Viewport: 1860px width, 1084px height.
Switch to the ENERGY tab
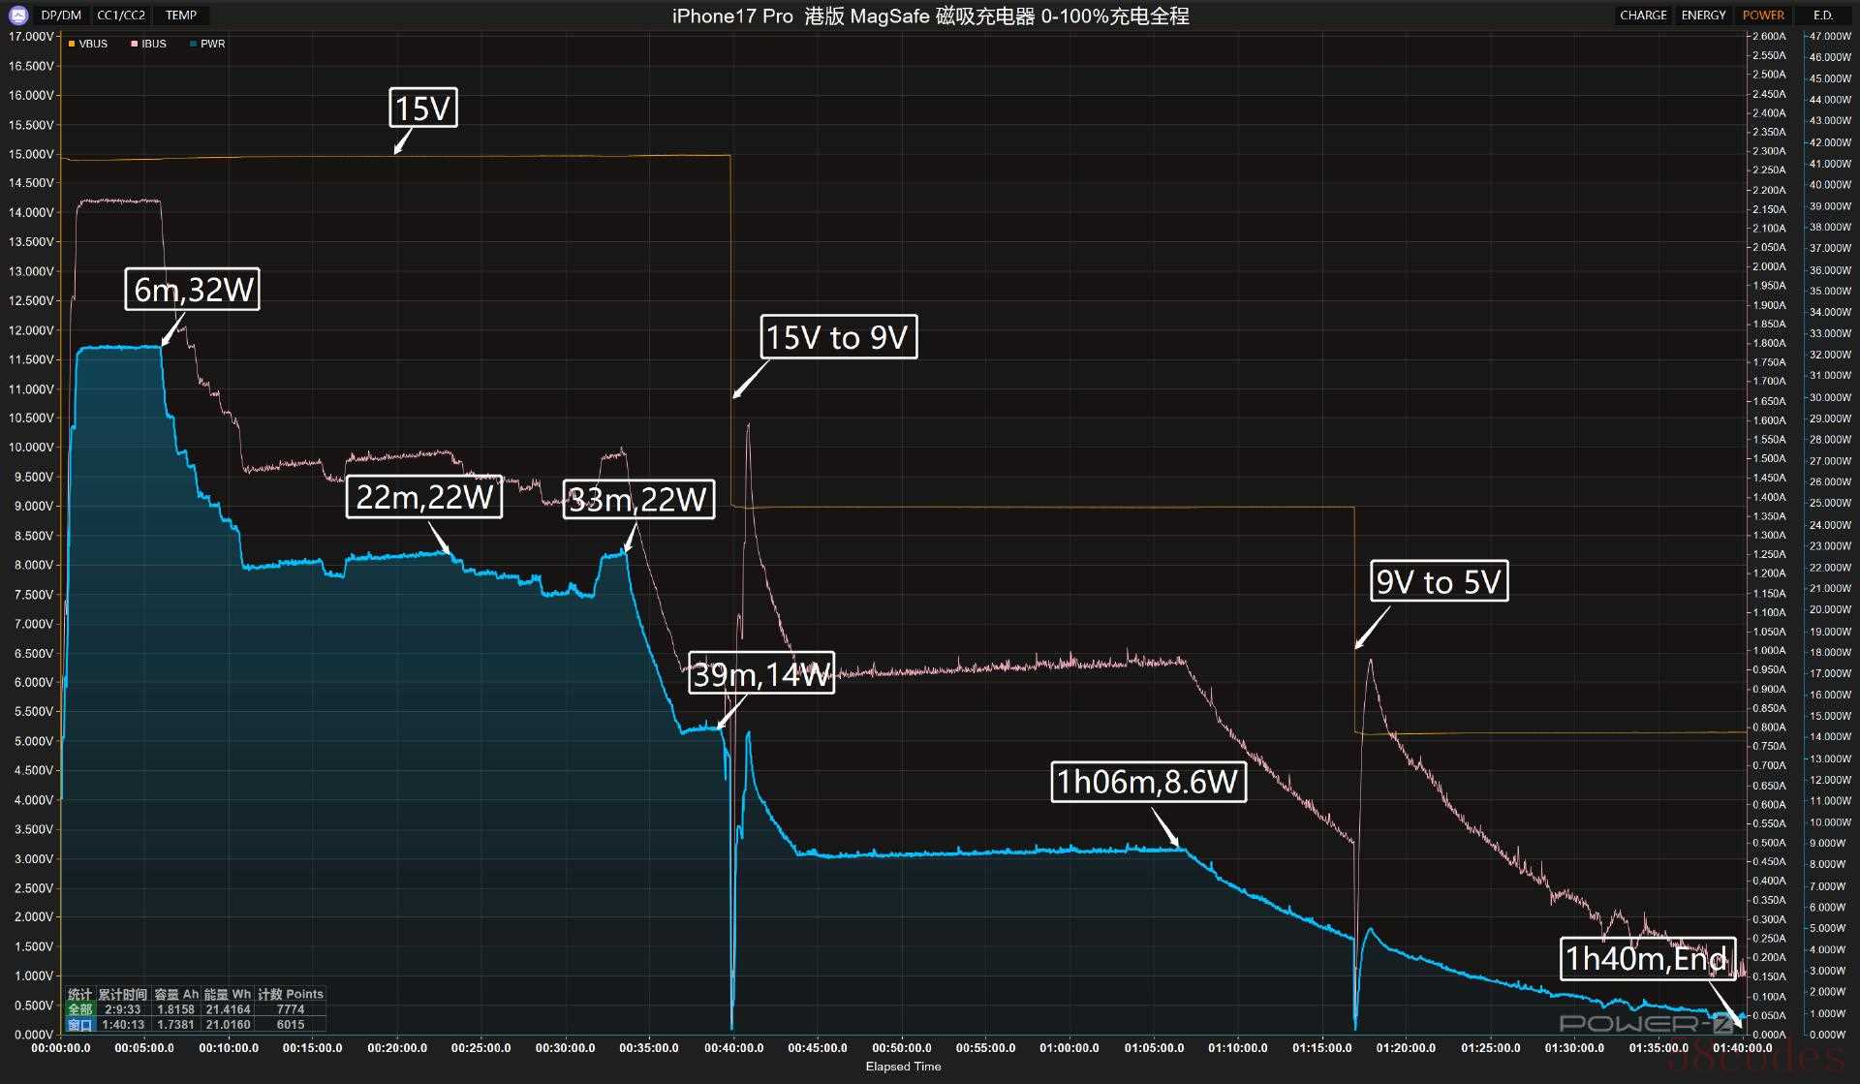point(1703,15)
